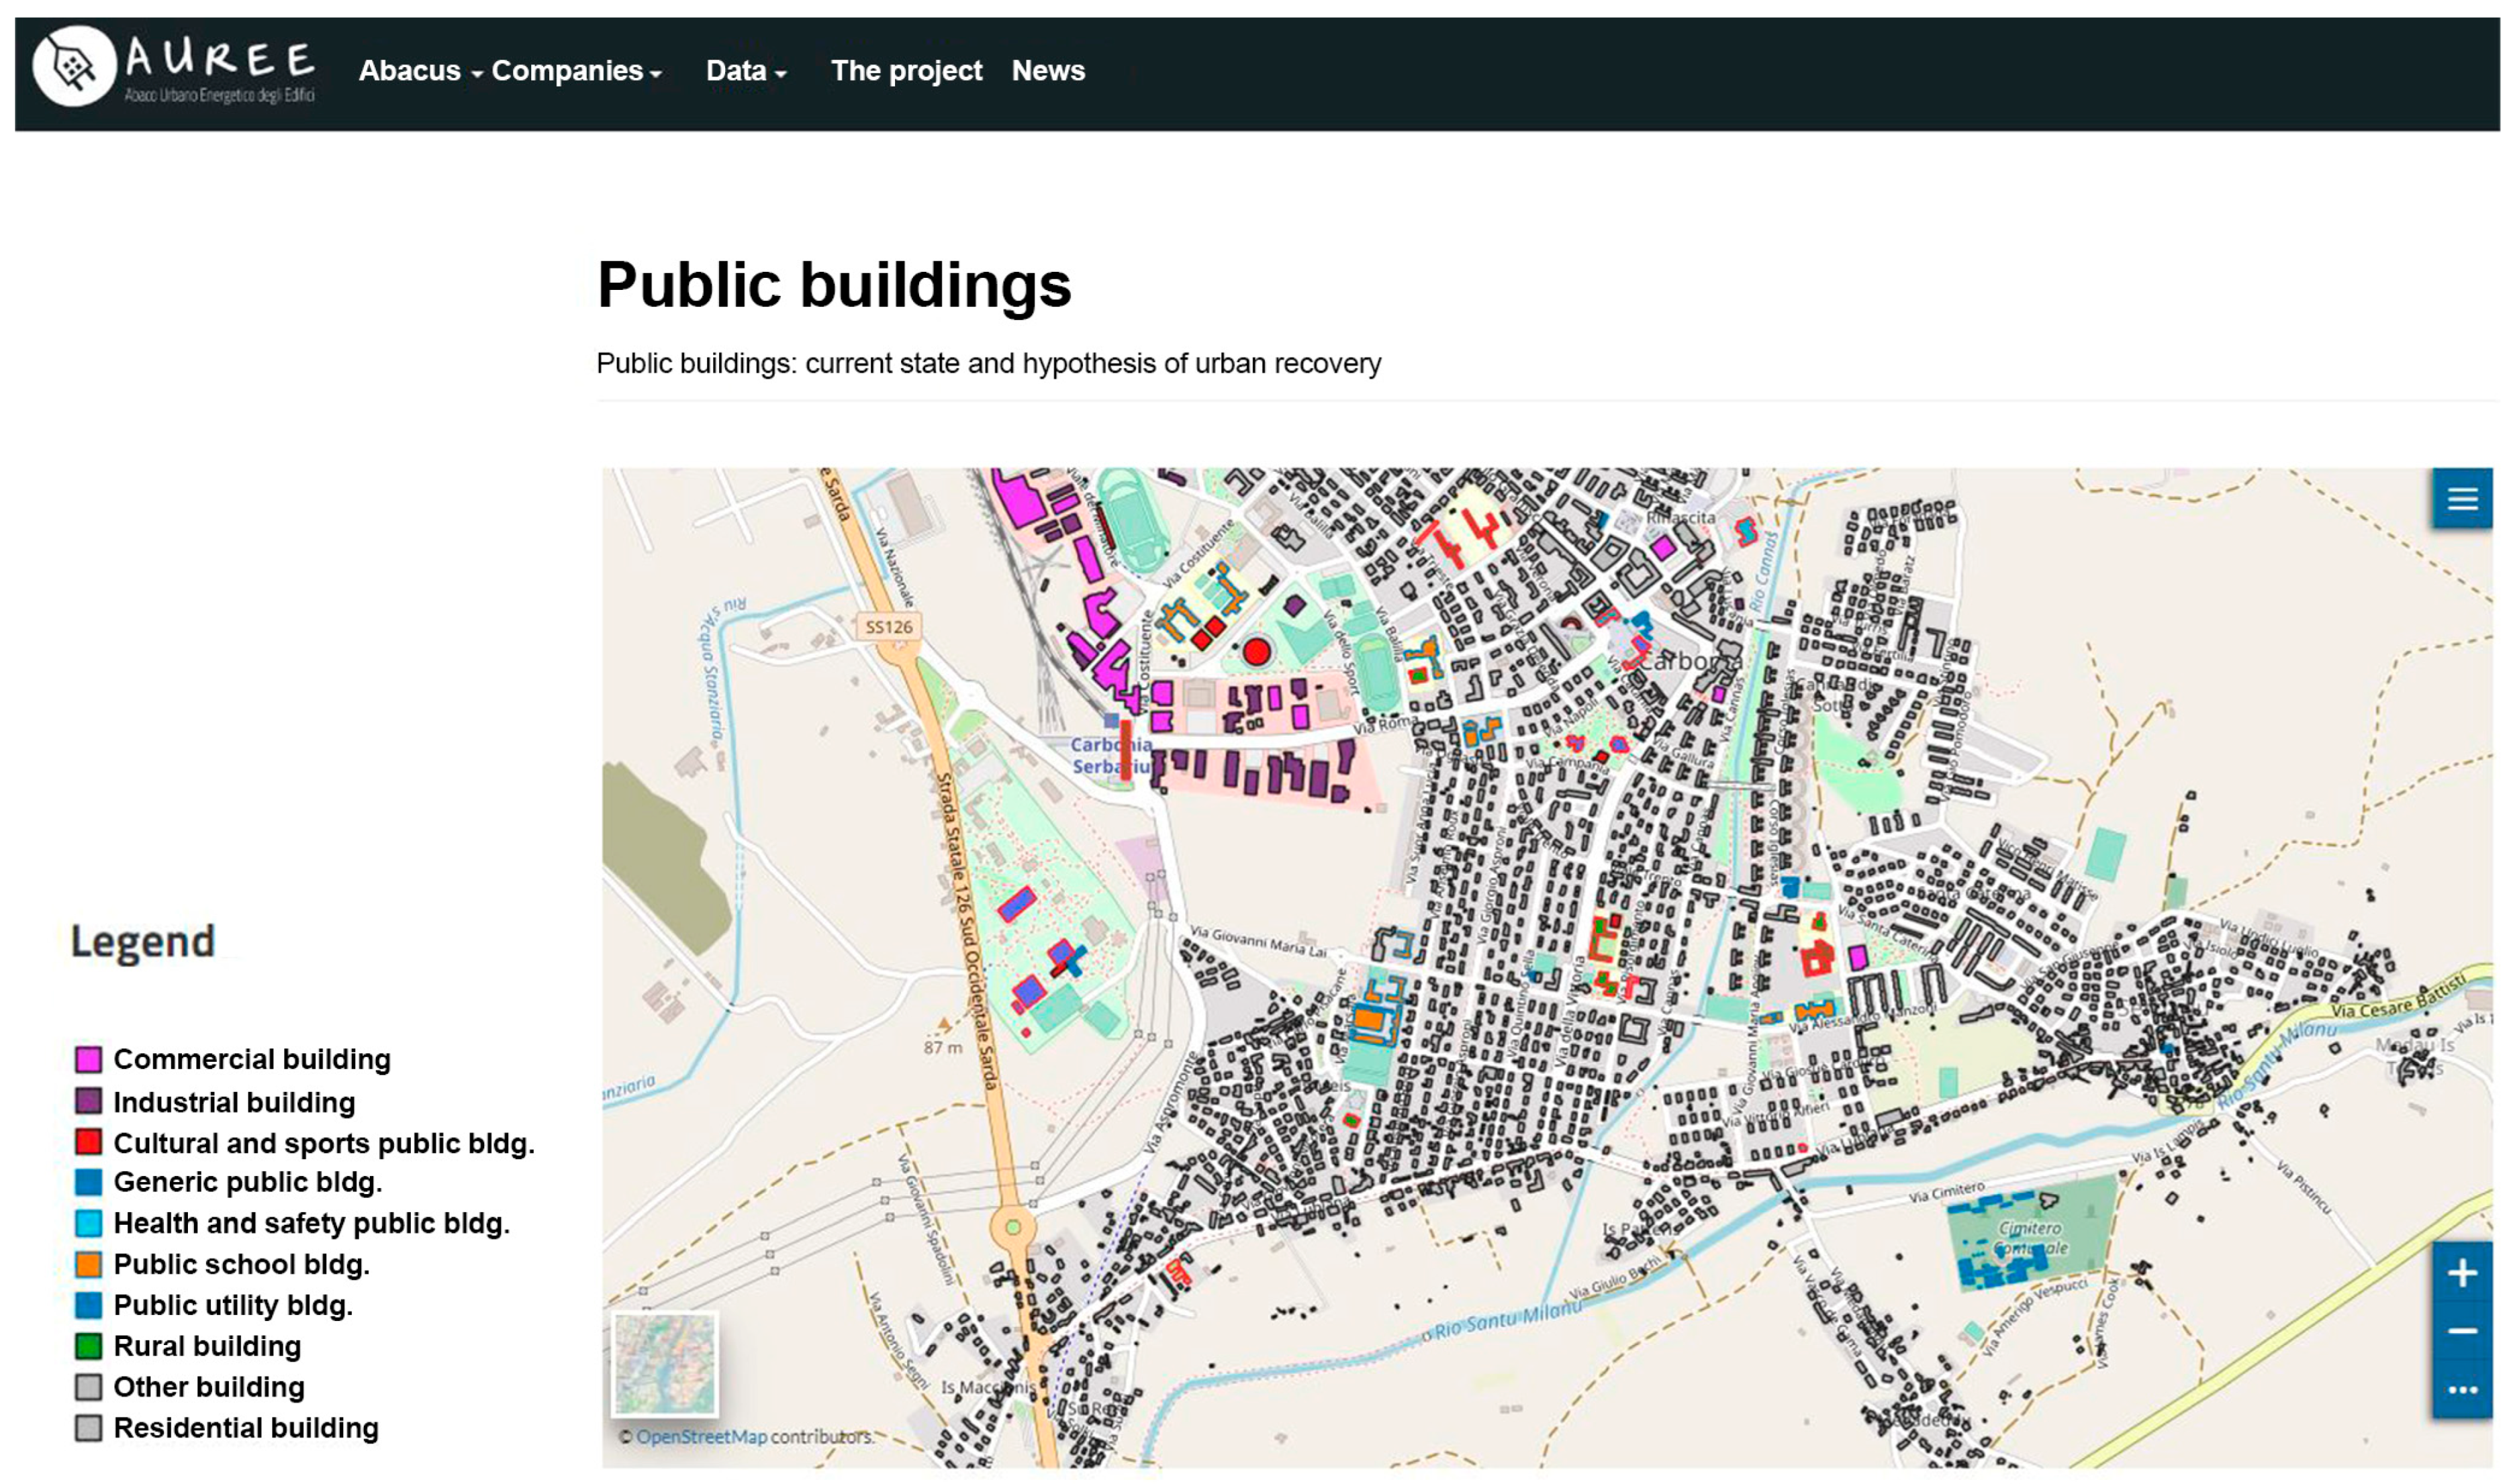This screenshot has height=1484, width=2509.
Task: Click the Public school bldg. orange swatch
Action: tap(88, 1265)
